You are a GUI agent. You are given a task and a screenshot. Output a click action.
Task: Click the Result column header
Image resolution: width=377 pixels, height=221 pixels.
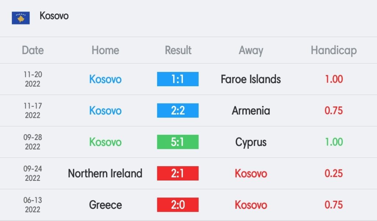(x=178, y=50)
